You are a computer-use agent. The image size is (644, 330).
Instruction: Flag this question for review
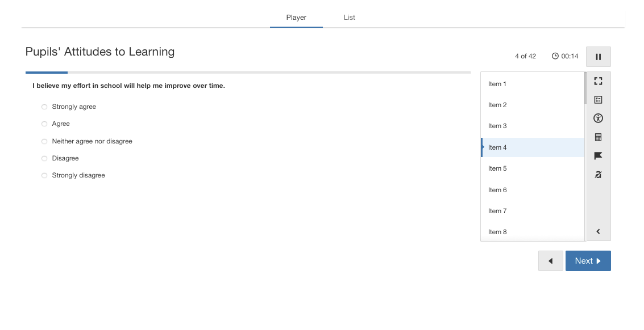[598, 156]
